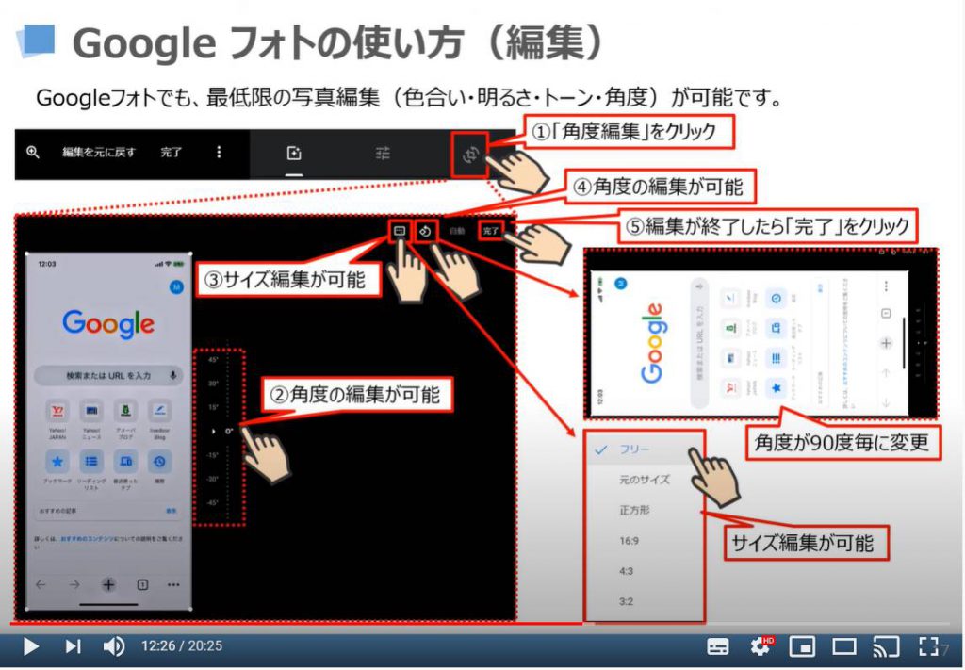Click the tab switcher icon on upright phone

[142, 584]
